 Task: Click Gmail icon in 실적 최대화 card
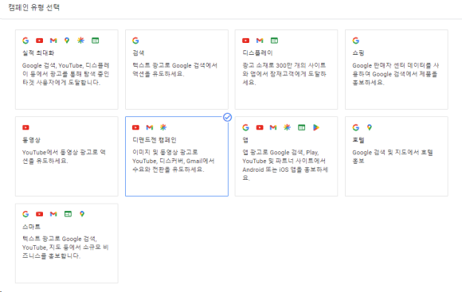(53, 41)
